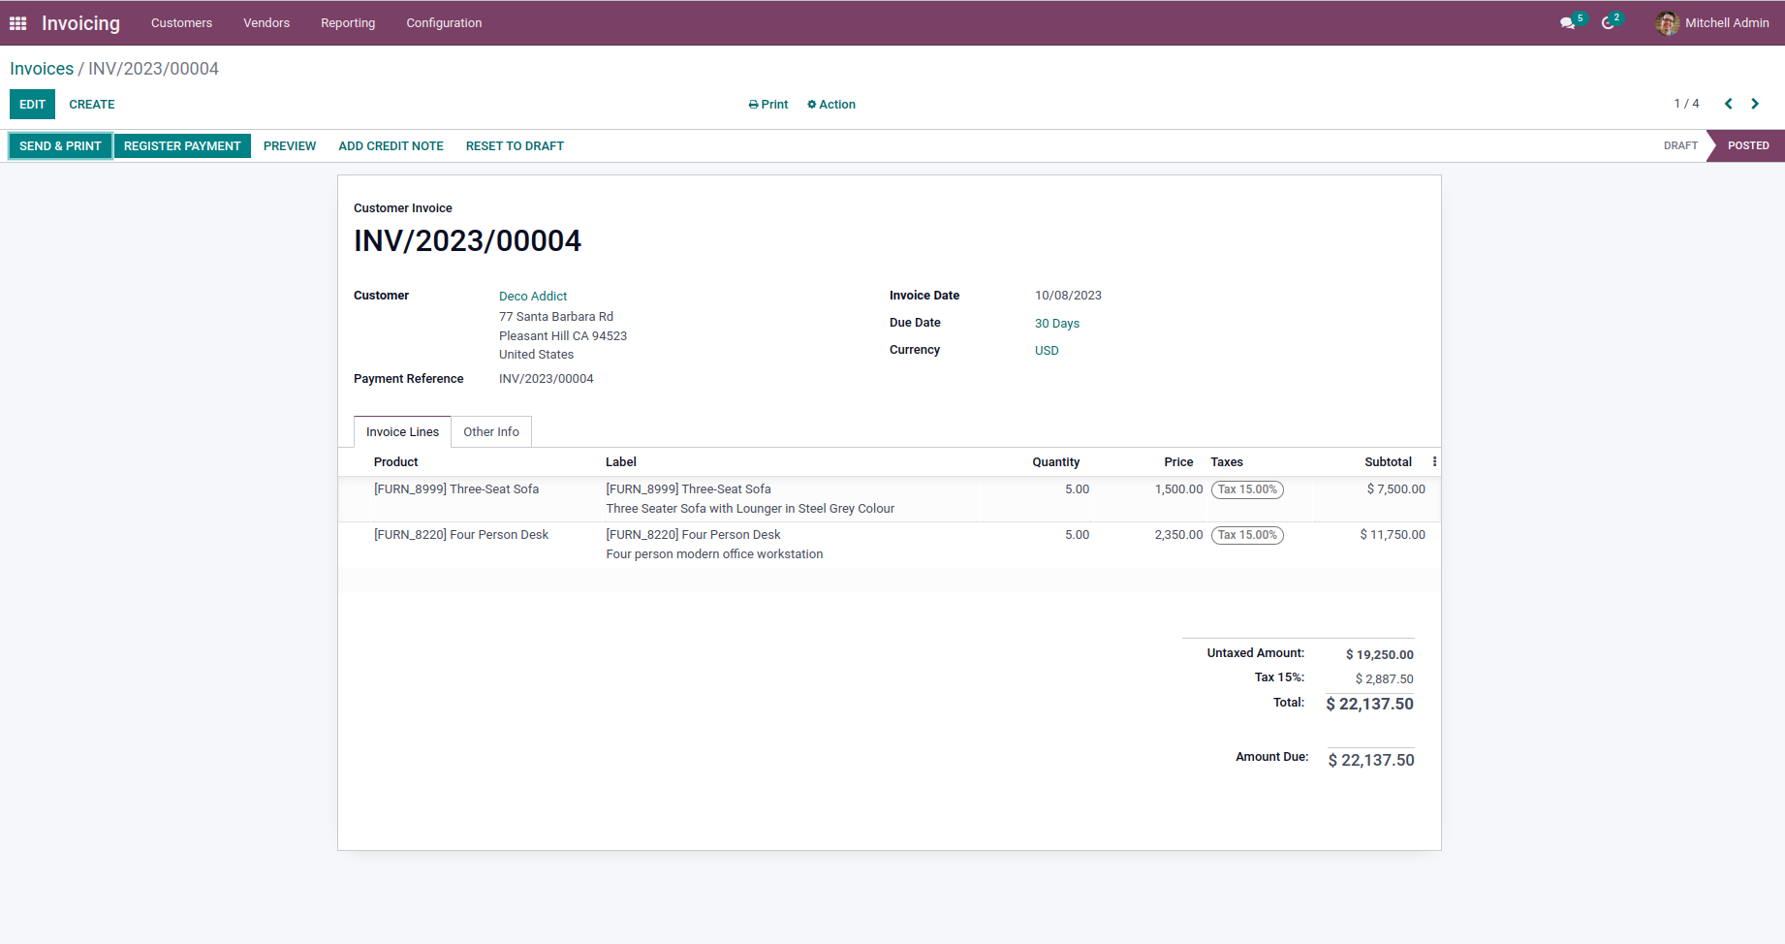Click 'Four person modern office workstation' description
1785x944 pixels.
pyautogui.click(x=714, y=554)
